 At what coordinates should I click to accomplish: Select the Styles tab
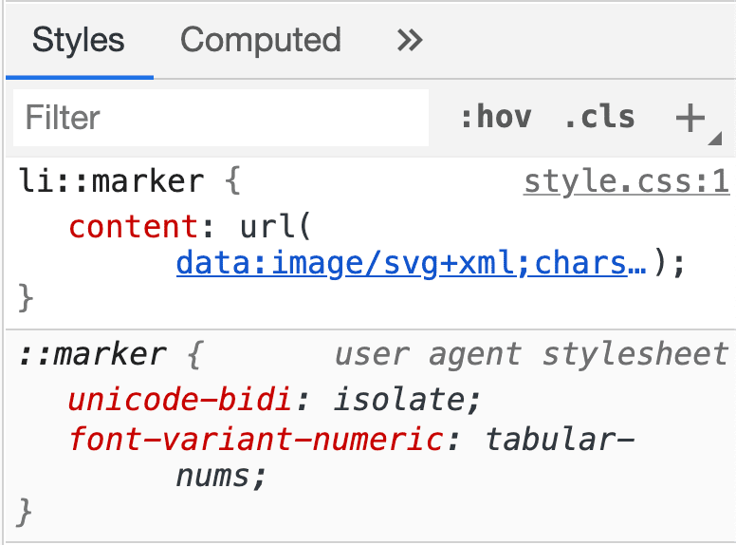coord(78,40)
